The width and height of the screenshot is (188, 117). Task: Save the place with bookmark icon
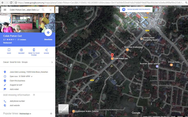[x=9, y=50]
